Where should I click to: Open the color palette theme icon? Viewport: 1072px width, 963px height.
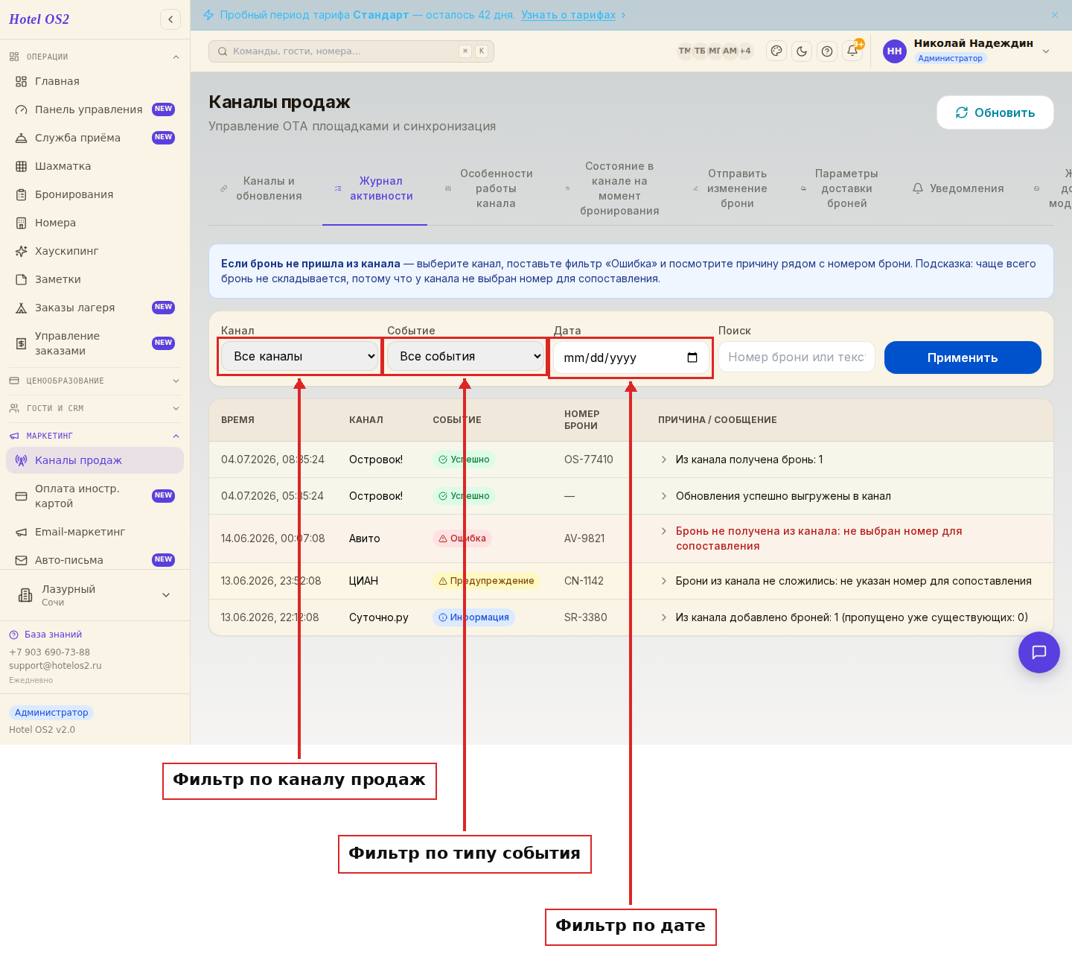776,51
